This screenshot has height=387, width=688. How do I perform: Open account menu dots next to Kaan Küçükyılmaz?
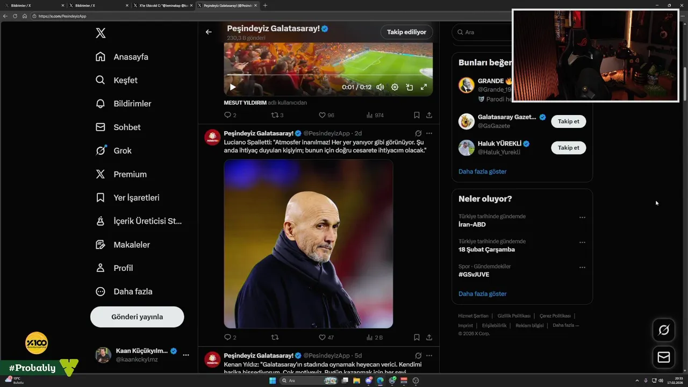(185, 355)
